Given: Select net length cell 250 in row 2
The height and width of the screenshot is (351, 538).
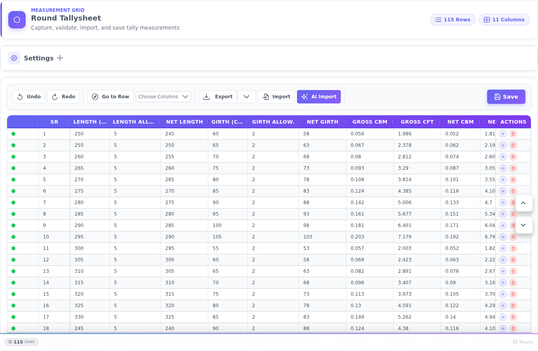Looking at the screenshot, I should tap(185, 145).
